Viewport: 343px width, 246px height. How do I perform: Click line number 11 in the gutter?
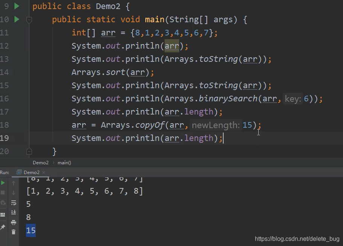5,33
